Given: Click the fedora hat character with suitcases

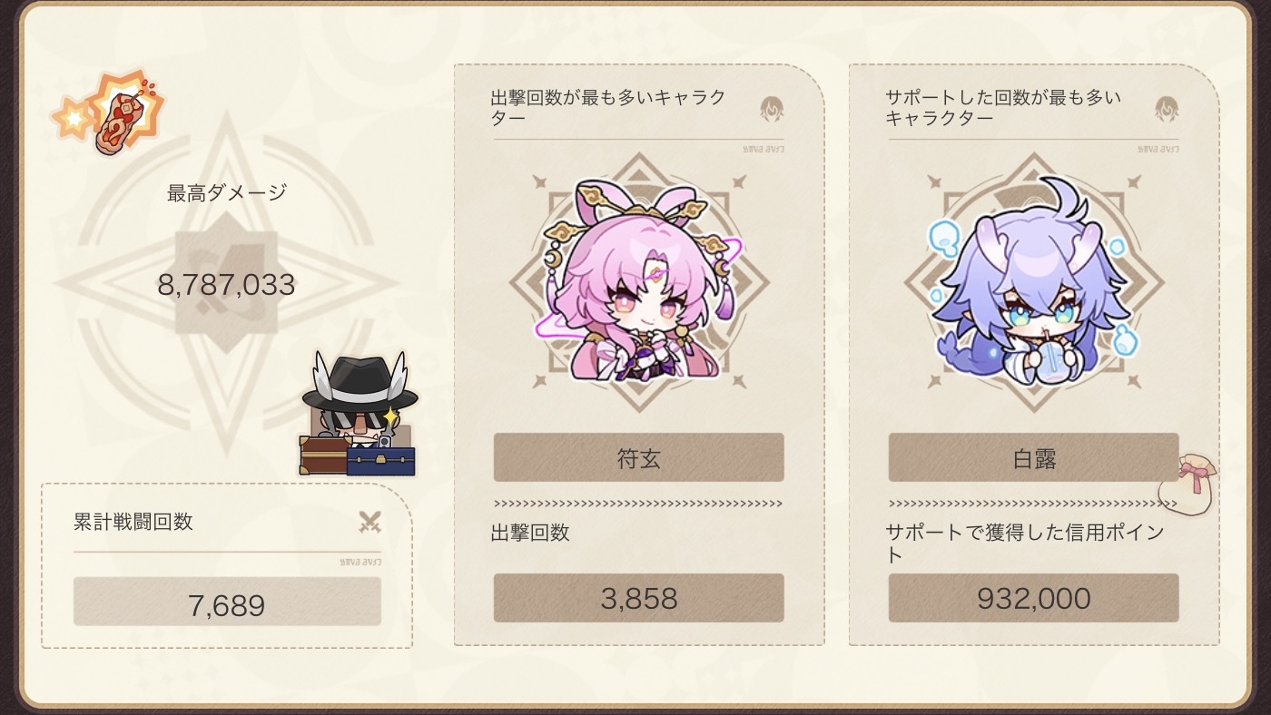Looking at the screenshot, I should coord(359,414).
